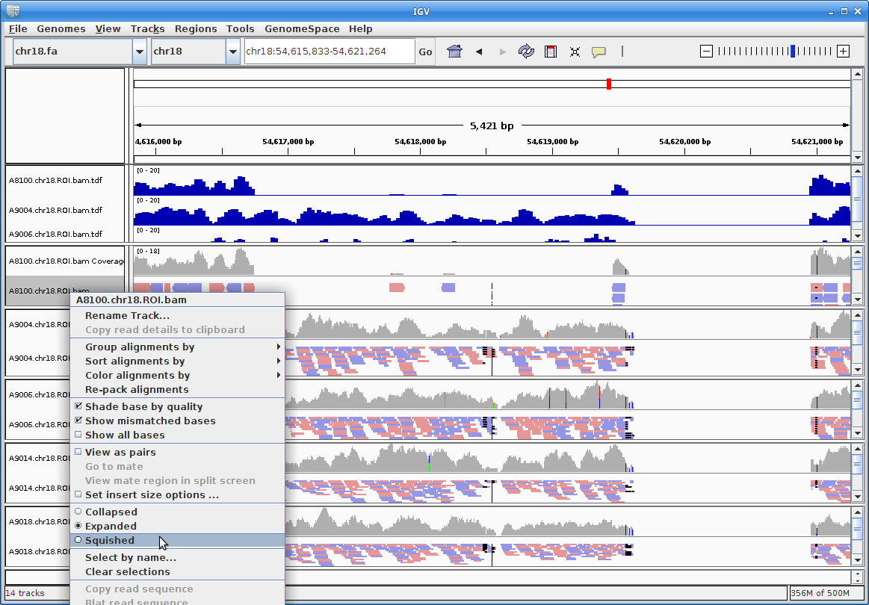Open the Tracks menu
Viewport: 869px width, 605px height.
[x=147, y=28]
